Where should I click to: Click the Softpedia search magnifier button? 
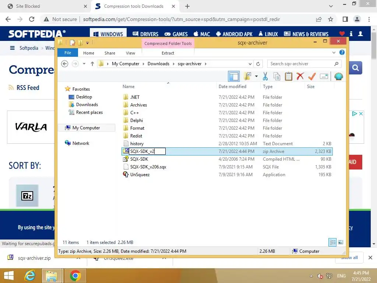coord(356,68)
